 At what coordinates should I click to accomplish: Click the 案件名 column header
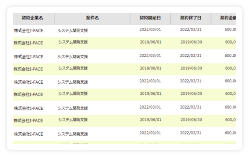coord(92,19)
